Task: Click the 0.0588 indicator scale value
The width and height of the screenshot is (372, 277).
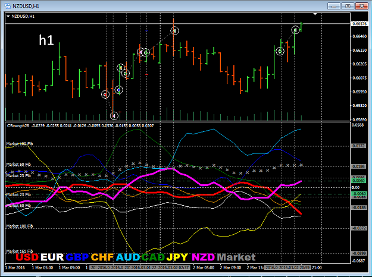Action: click(x=358, y=125)
